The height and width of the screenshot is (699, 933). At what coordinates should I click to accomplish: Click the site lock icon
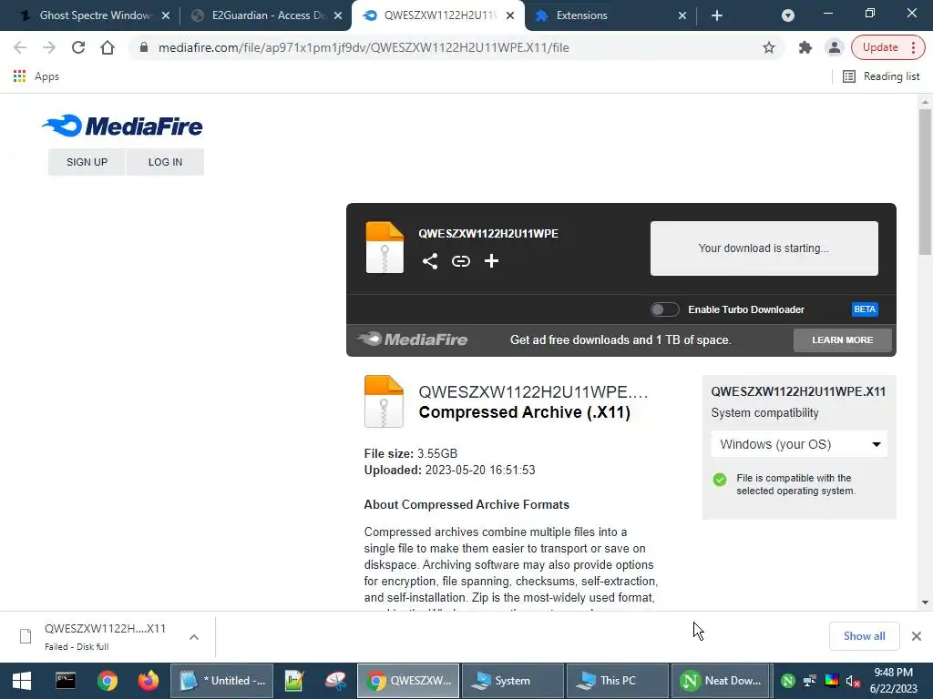[143, 47]
